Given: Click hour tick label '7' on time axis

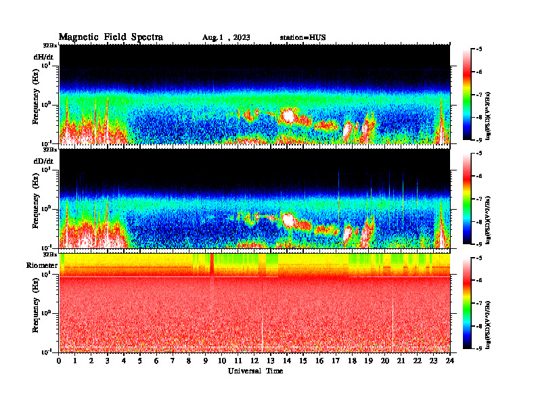Looking at the screenshot, I should click(x=173, y=361).
